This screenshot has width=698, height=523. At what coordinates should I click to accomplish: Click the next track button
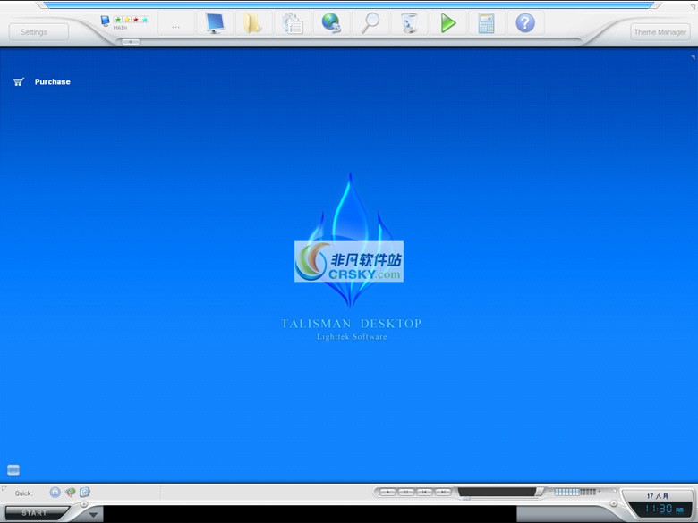coord(443,492)
